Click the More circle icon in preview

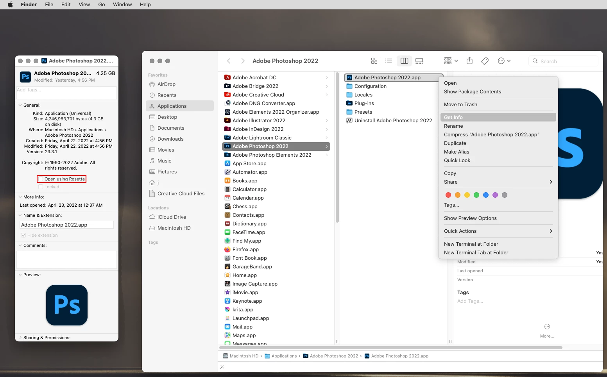point(547,327)
